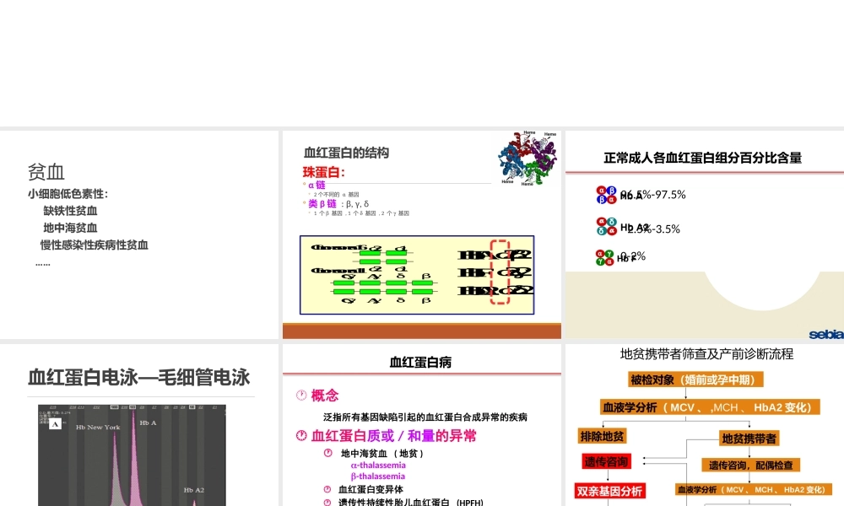
Task: Toggle the bullet beside 血红蛋白质或／和量的异常
Action: (x=300, y=434)
